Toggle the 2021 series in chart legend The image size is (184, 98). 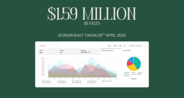77,81
